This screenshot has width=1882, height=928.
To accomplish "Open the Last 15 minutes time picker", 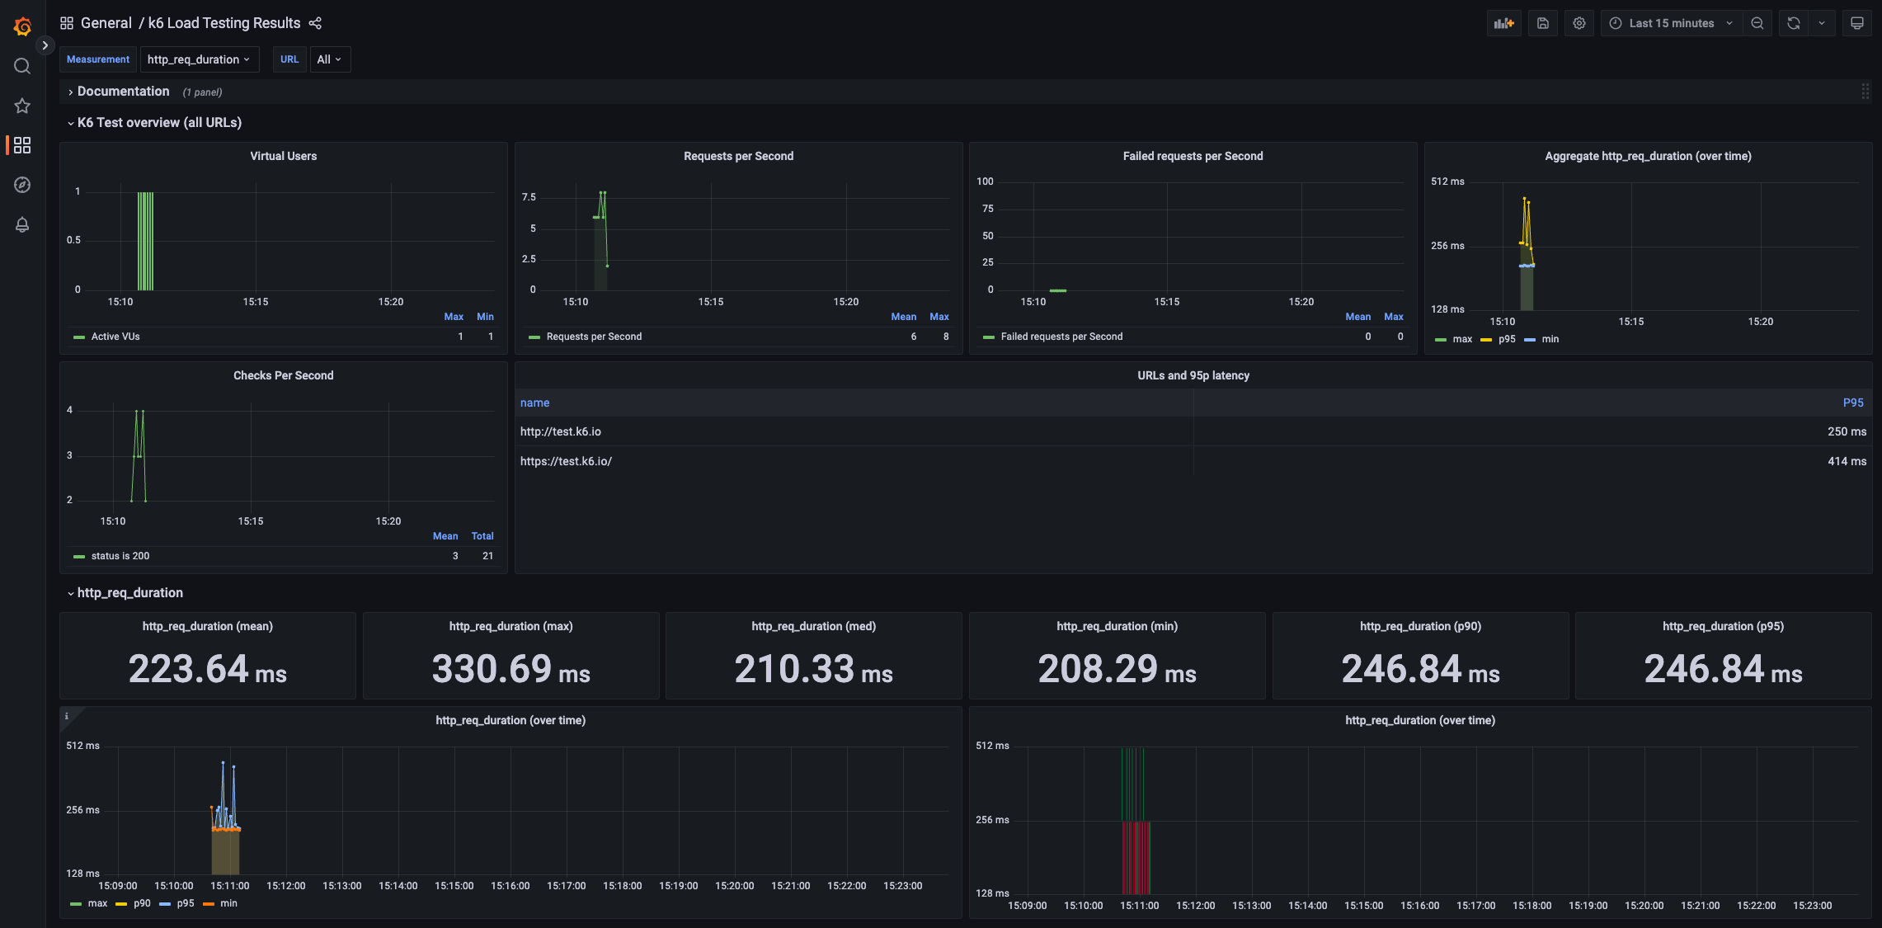I will (1671, 23).
